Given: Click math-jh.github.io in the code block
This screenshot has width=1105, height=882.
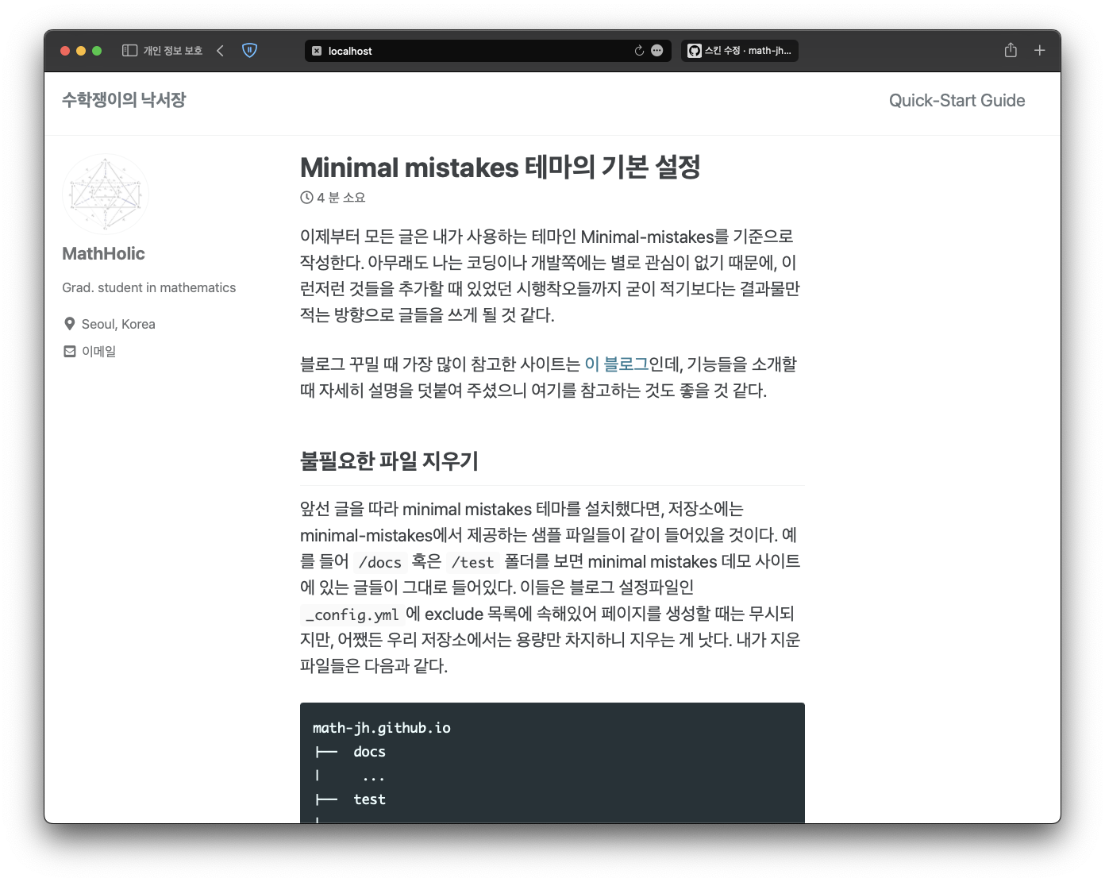Looking at the screenshot, I should [x=382, y=728].
